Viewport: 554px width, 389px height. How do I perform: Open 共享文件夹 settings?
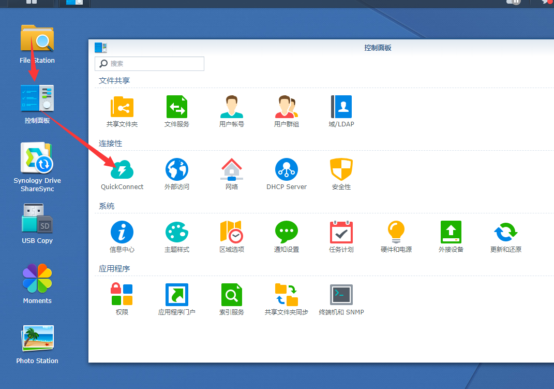[122, 111]
